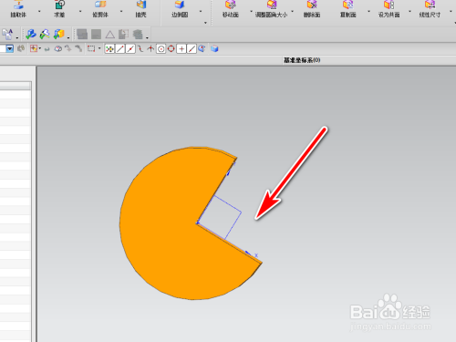Click the dashed rectangle selection icon

(x=91, y=48)
